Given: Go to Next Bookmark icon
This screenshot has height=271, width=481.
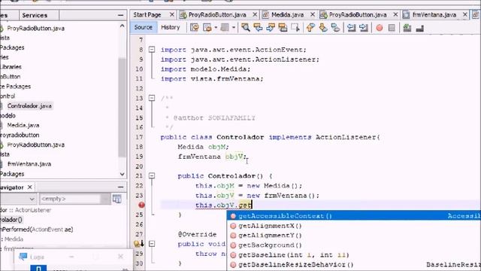Looking at the screenshot, I should [x=323, y=28].
